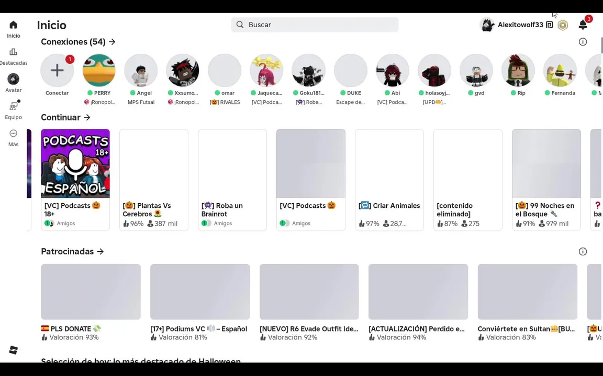
Task: Open the [contenido eliminado] card
Action: click(x=467, y=180)
